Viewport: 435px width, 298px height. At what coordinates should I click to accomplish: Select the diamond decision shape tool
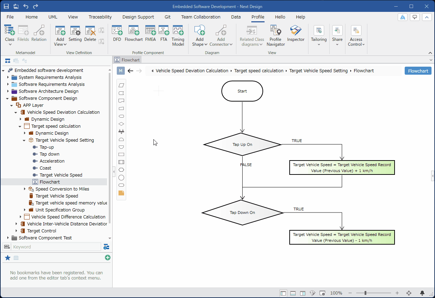pyautogui.click(x=121, y=124)
